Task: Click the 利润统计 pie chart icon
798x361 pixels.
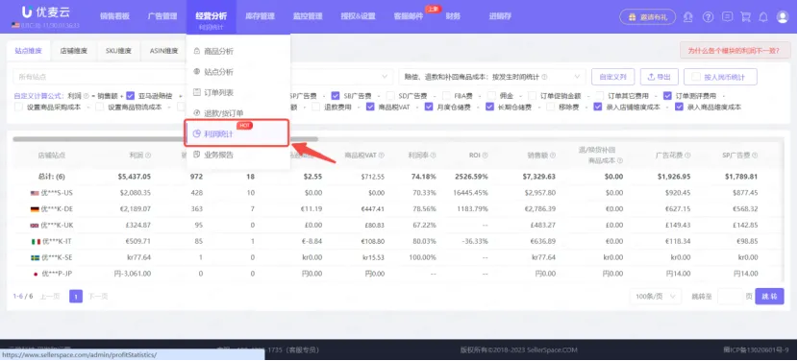Action: coord(196,133)
